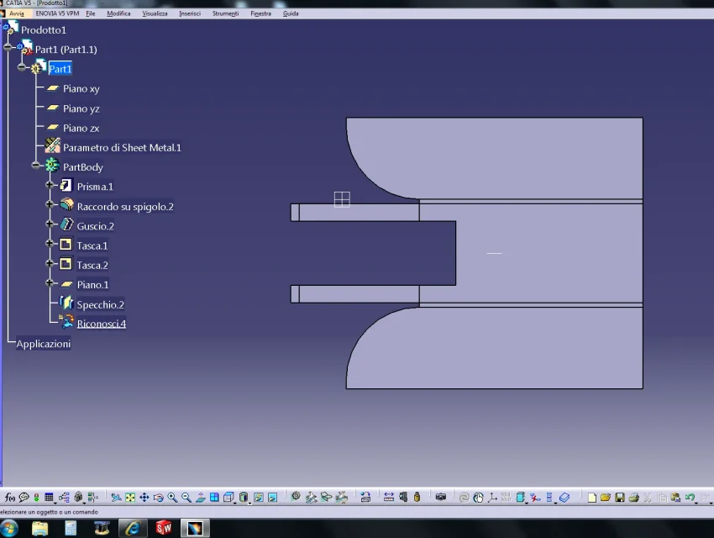Select the Pan arrows tool
The height and width of the screenshot is (538, 714).
144,498
